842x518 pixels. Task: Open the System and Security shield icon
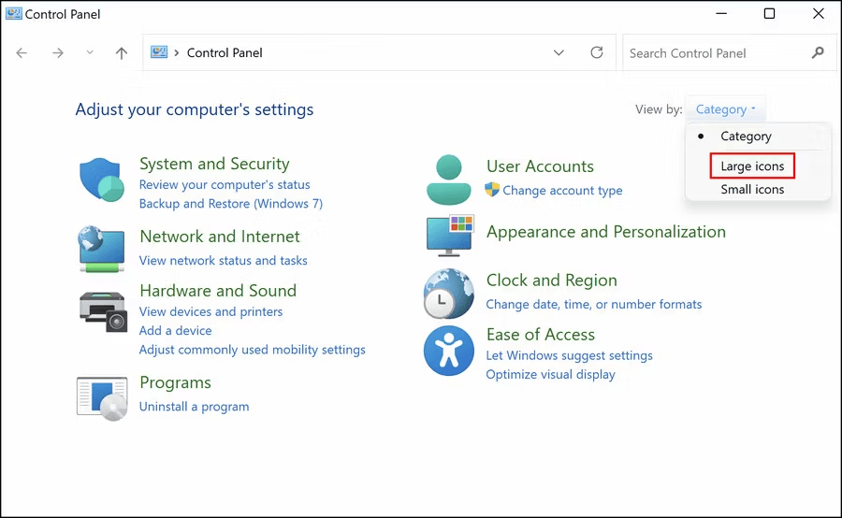[102, 180]
